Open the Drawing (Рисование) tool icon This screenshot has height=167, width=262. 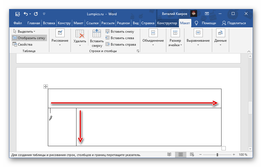60,33
